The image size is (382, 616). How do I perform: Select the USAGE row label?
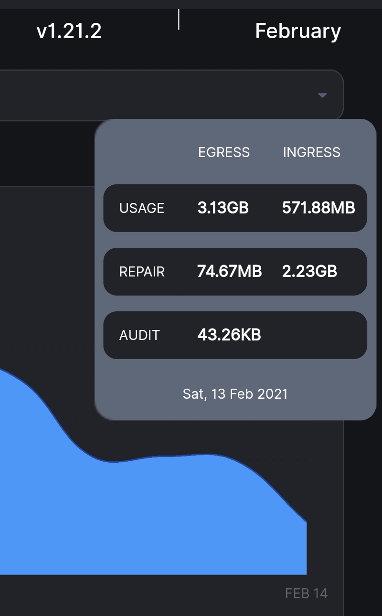click(142, 208)
